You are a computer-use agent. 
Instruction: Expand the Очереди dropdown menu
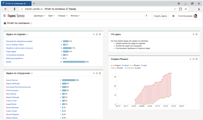point(62,16)
